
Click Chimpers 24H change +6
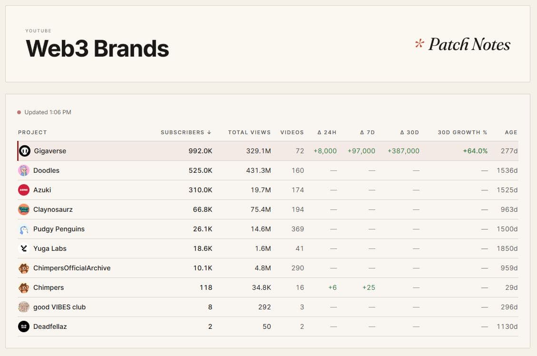click(332, 287)
